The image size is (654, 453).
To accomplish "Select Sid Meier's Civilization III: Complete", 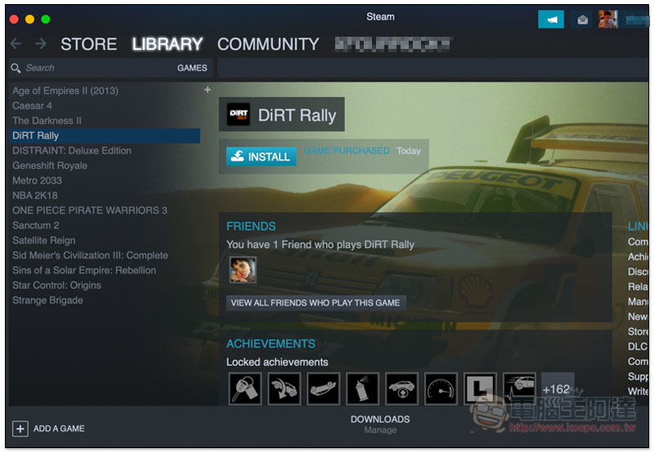I will click(90, 255).
